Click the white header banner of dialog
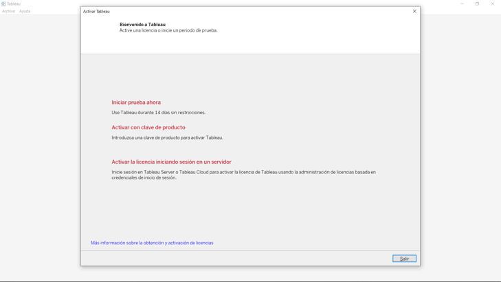Viewport: 501px width, 282px height. pos(309,38)
